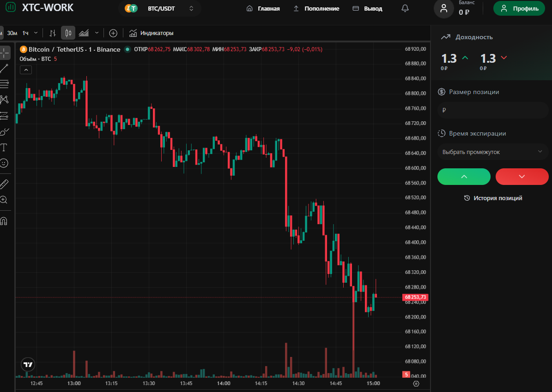Select the ruler measure tool
This screenshot has height=392, width=552.
point(4,184)
